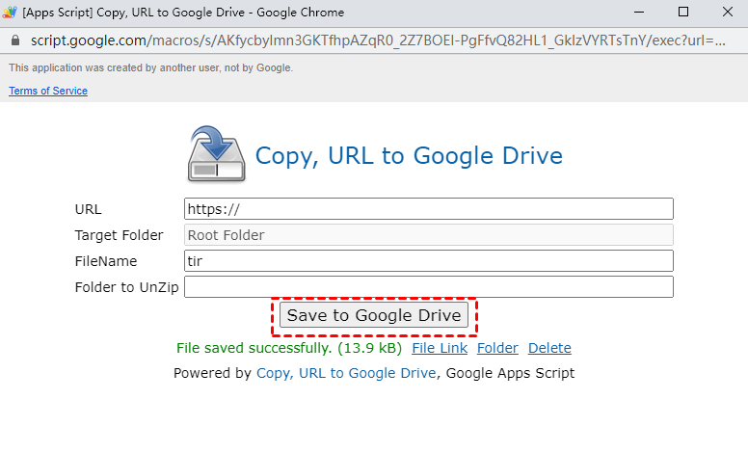Screen dimensions: 748x453
Task: Click the Apps Script favicon in title bar
Action: pyautogui.click(x=9, y=12)
